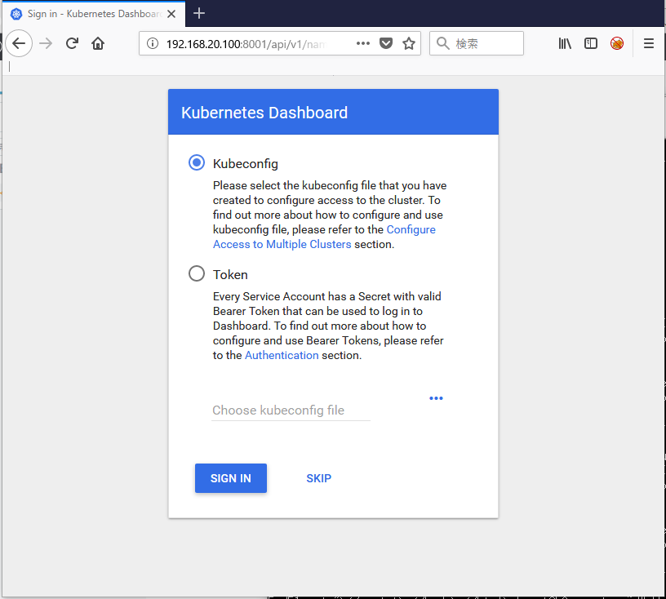The width and height of the screenshot is (666, 599).
Task: Select the Token radio option
Action: coord(197,273)
